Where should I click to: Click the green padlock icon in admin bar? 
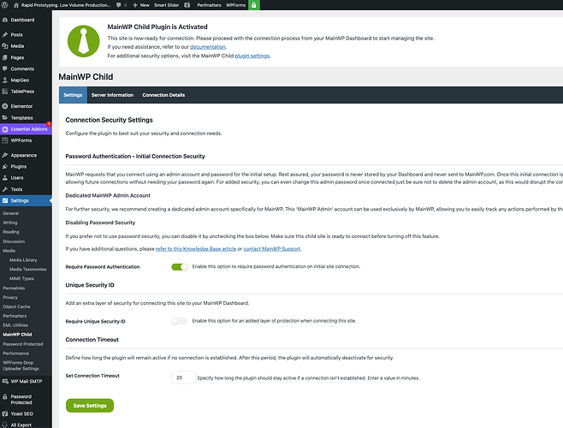[254, 5]
